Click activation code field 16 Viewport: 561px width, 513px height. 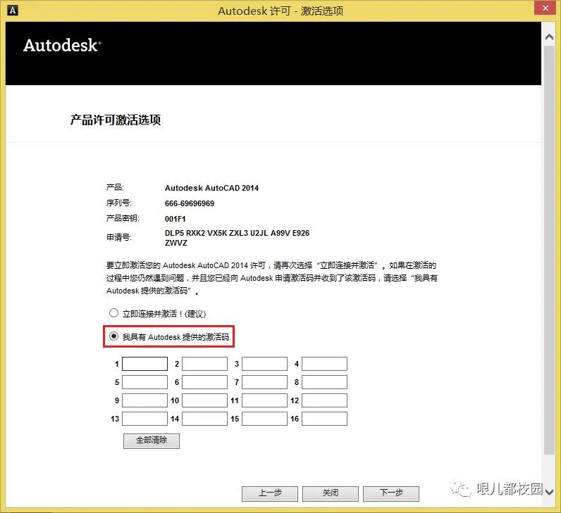[324, 419]
